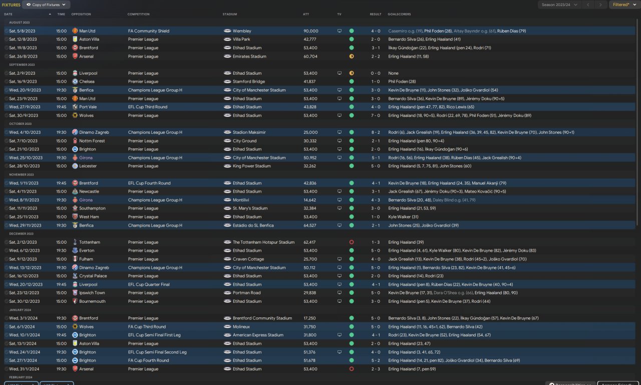Click the 90,000 attendance figure

(311, 31)
